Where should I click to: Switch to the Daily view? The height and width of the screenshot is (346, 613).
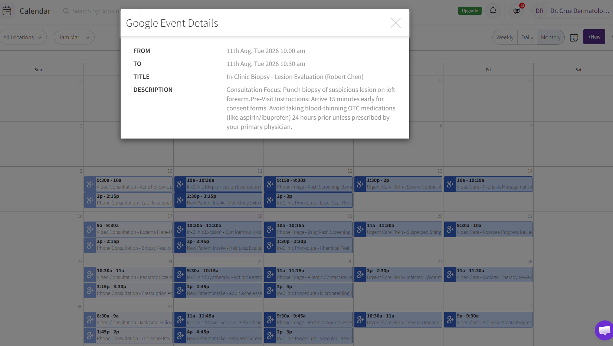tap(527, 37)
